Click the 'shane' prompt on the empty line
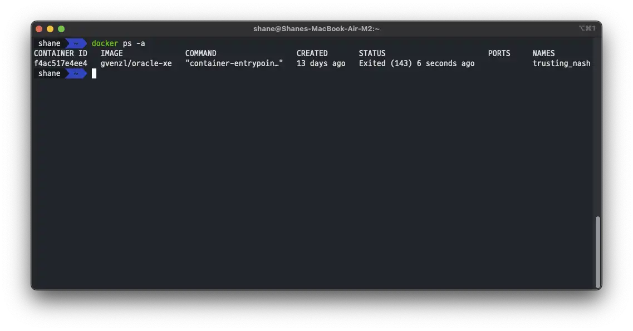This screenshot has height=331, width=633. (49, 73)
